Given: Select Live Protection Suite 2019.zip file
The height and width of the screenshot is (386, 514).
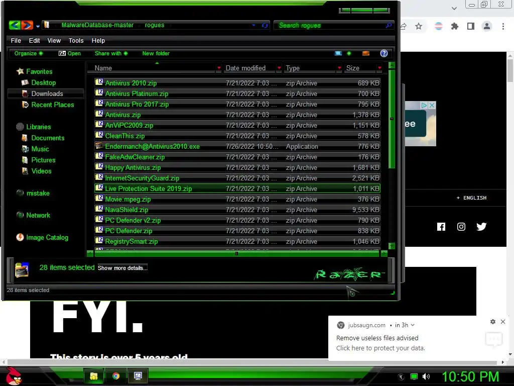Looking at the screenshot, I should pyautogui.click(x=237, y=188).
